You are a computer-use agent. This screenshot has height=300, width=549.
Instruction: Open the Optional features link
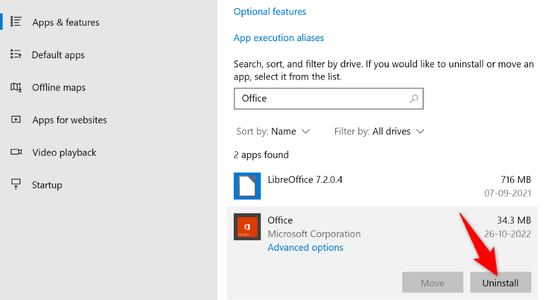pyautogui.click(x=270, y=11)
